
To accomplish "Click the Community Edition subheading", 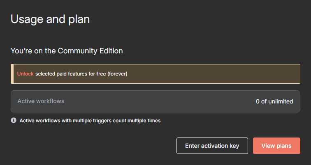I will pos(67,51).
